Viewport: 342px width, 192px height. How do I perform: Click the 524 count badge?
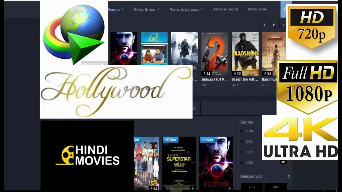pyautogui.click(x=283, y=162)
